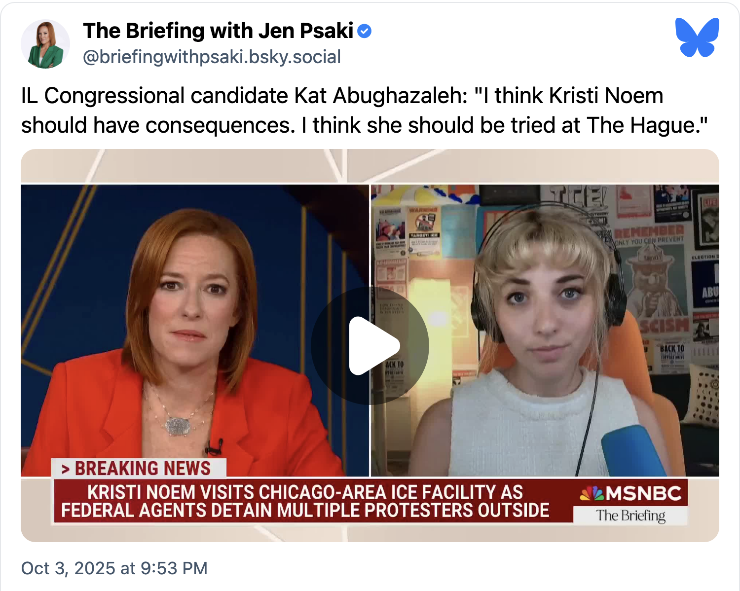
Task: Click the Kristi Noem headline chyron
Action: [305, 501]
